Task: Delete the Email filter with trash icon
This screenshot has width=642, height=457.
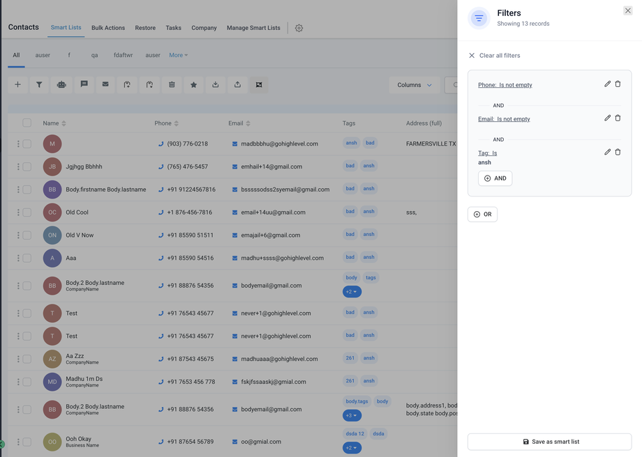Action: point(618,118)
